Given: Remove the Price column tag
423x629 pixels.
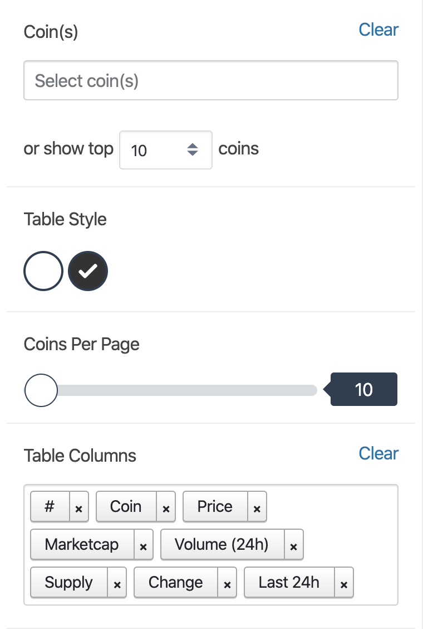Looking at the screenshot, I should tap(257, 507).
